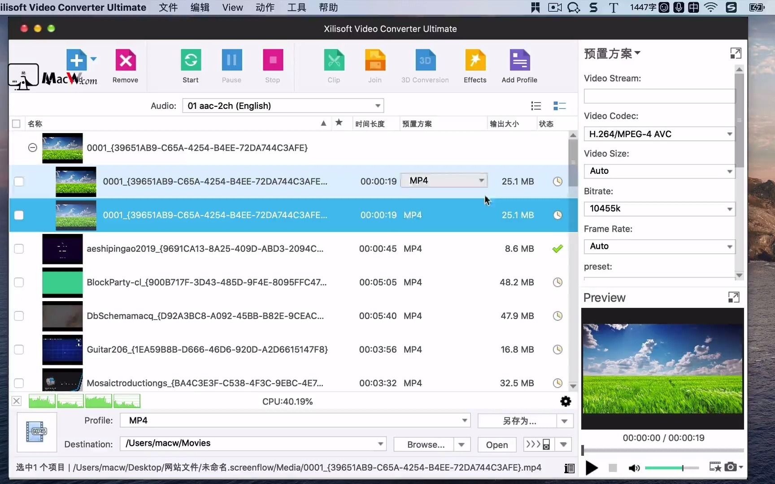Click the Add file plus icon

pos(76,60)
